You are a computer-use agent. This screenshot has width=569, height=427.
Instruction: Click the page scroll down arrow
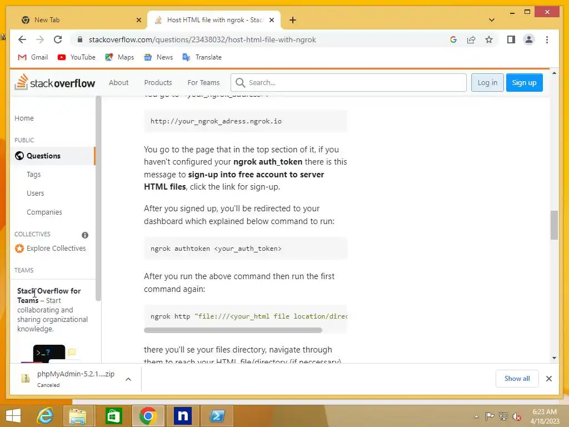554,358
